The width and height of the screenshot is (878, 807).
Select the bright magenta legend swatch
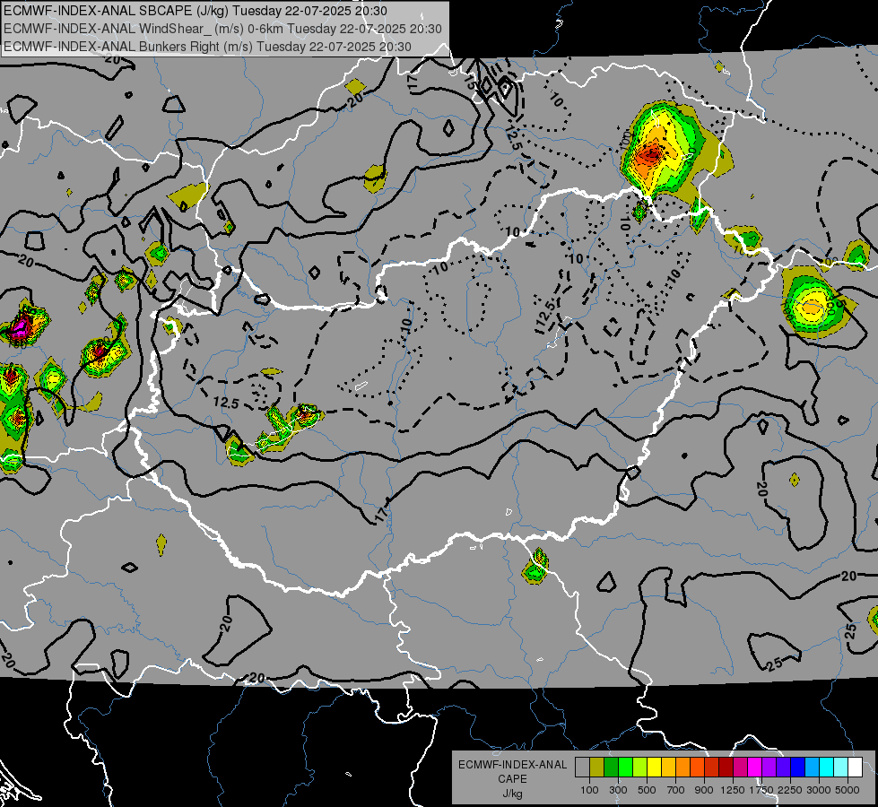pos(755,768)
